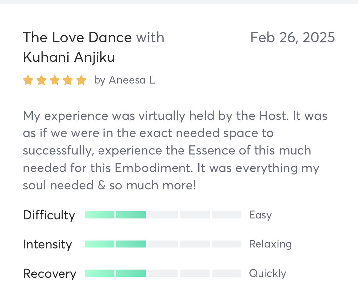Click the last empty Difficulty bar segment
Image resolution: width=358 pixels, height=298 pixels.
(226, 215)
